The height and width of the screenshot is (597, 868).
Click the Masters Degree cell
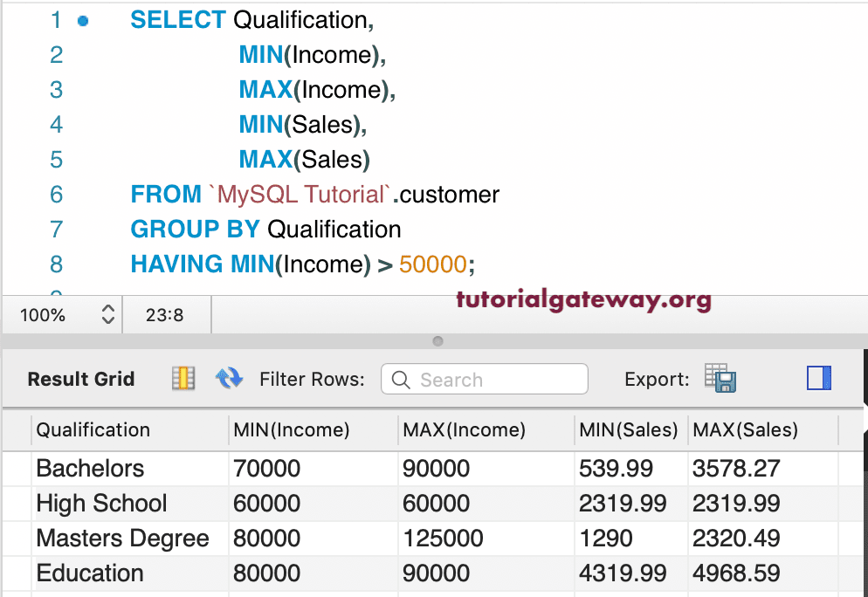[x=122, y=539]
